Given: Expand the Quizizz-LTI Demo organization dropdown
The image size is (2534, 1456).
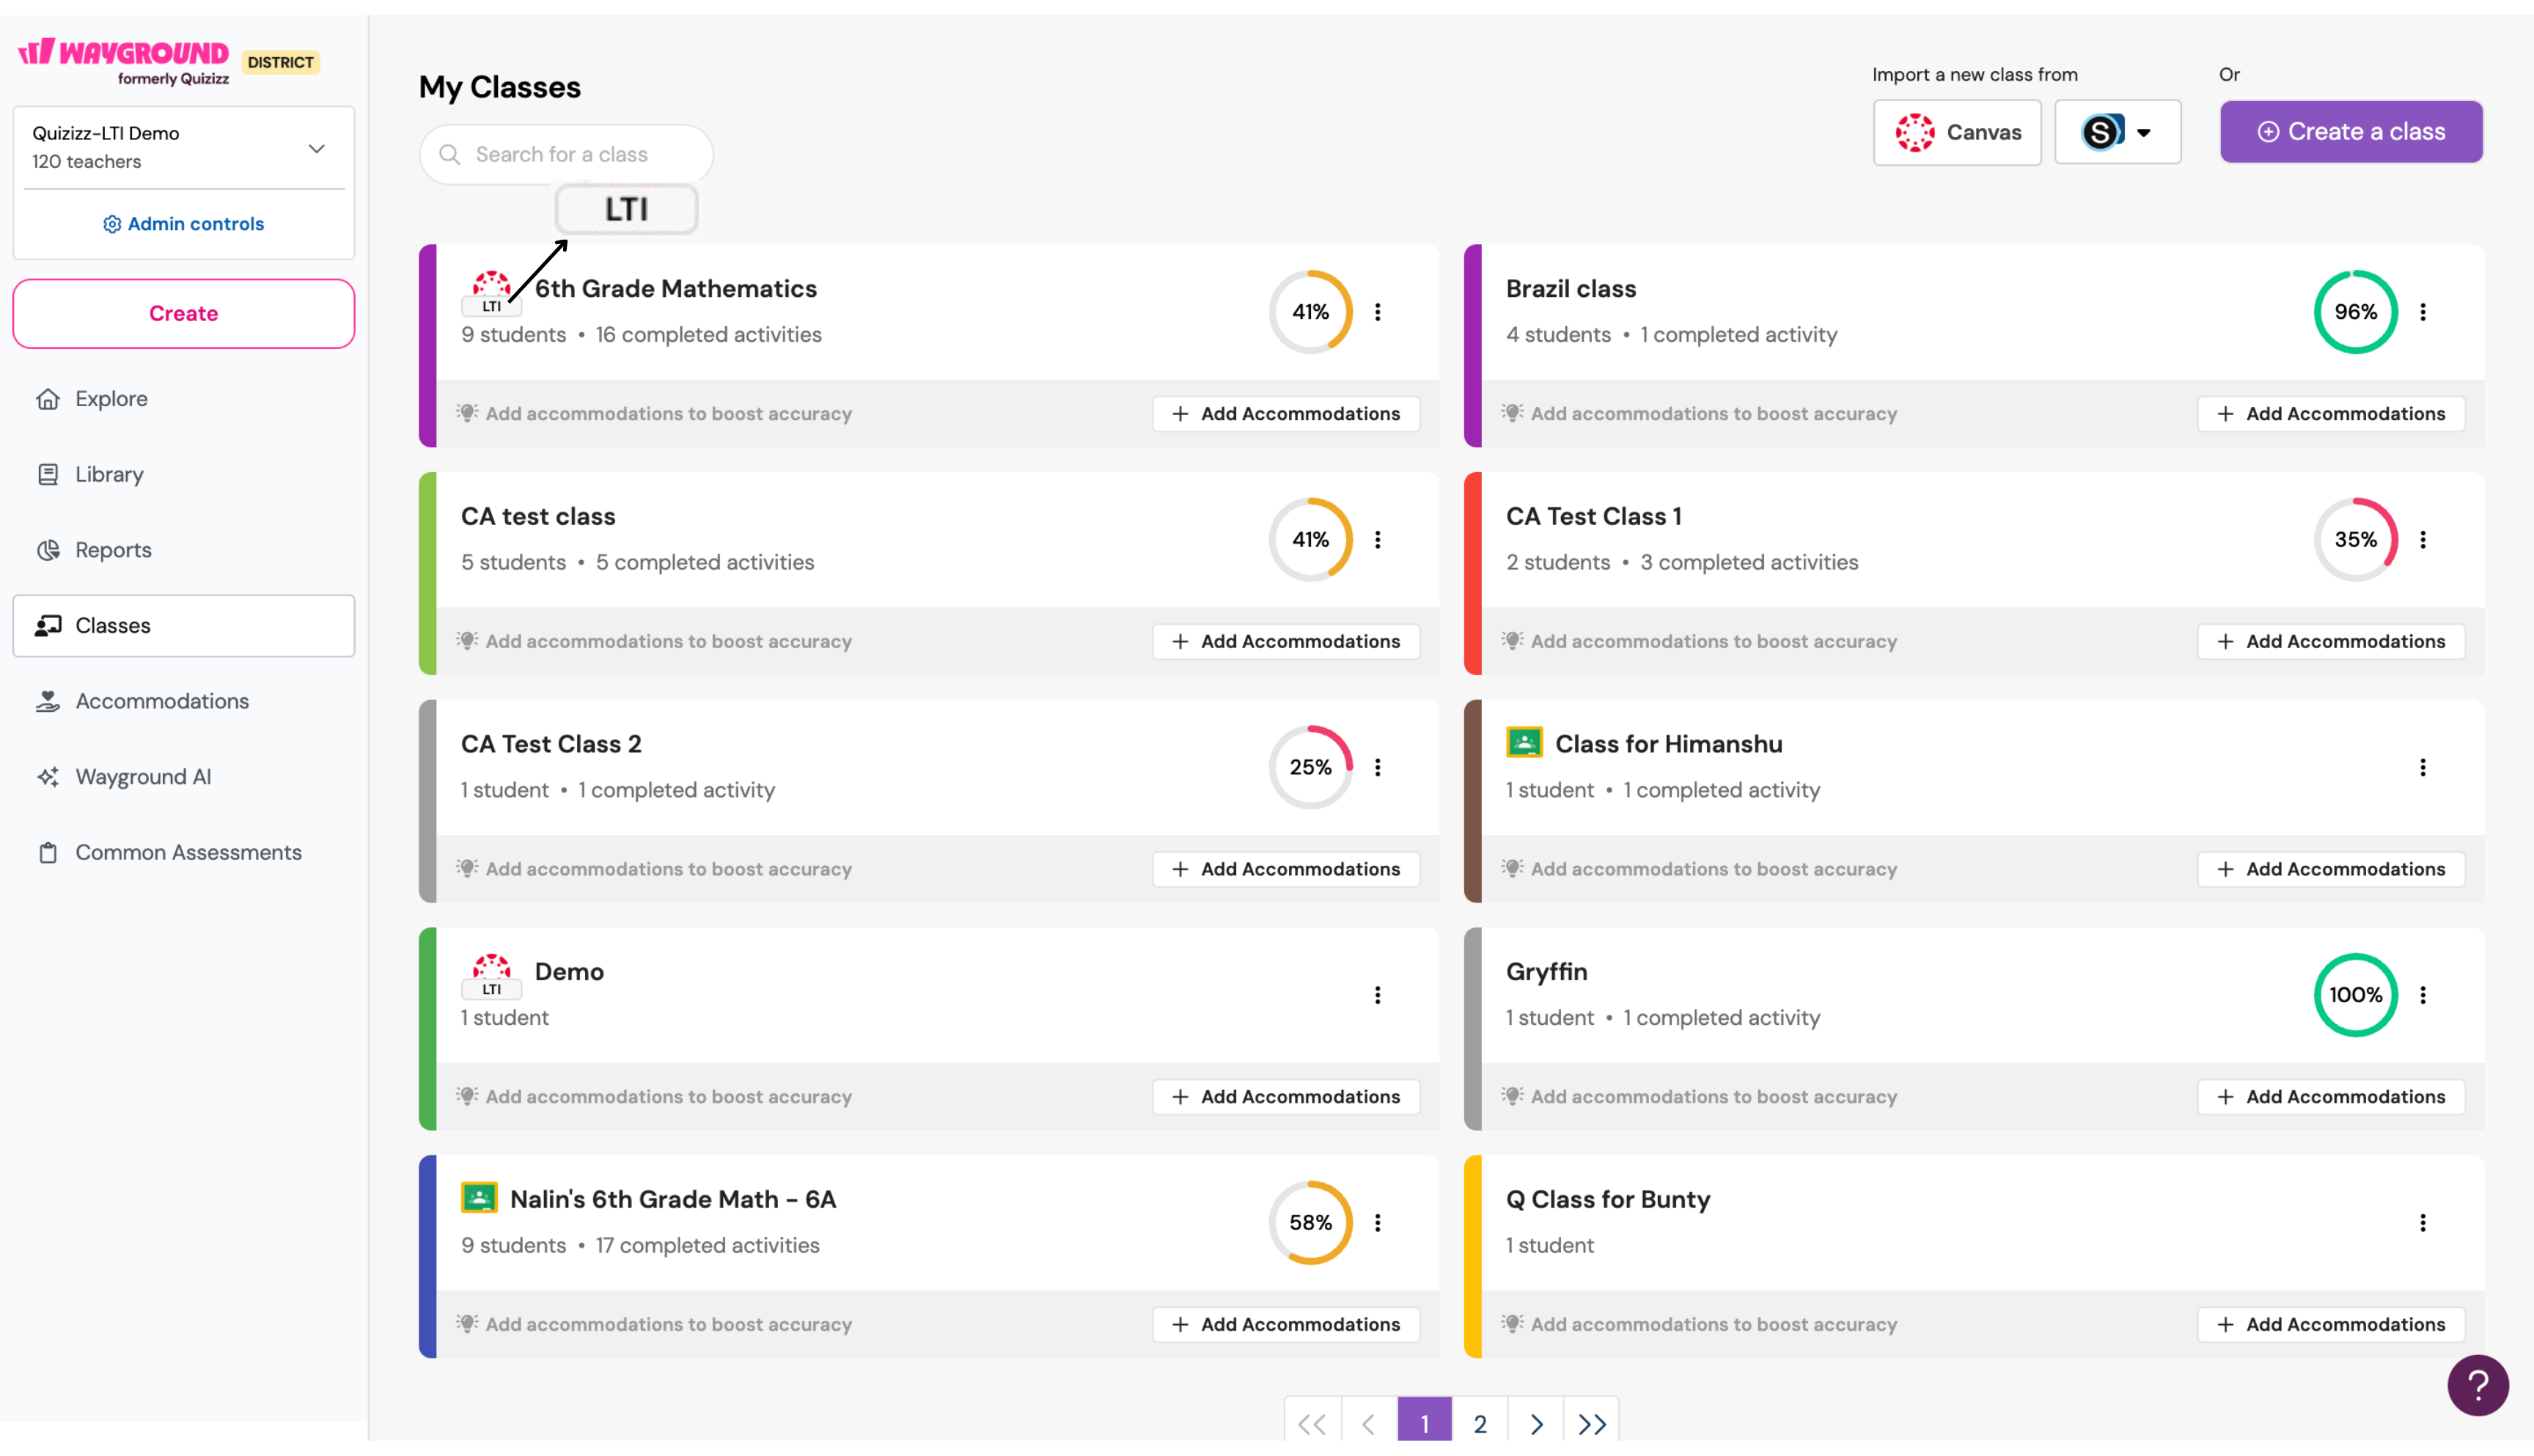Looking at the screenshot, I should (x=316, y=148).
